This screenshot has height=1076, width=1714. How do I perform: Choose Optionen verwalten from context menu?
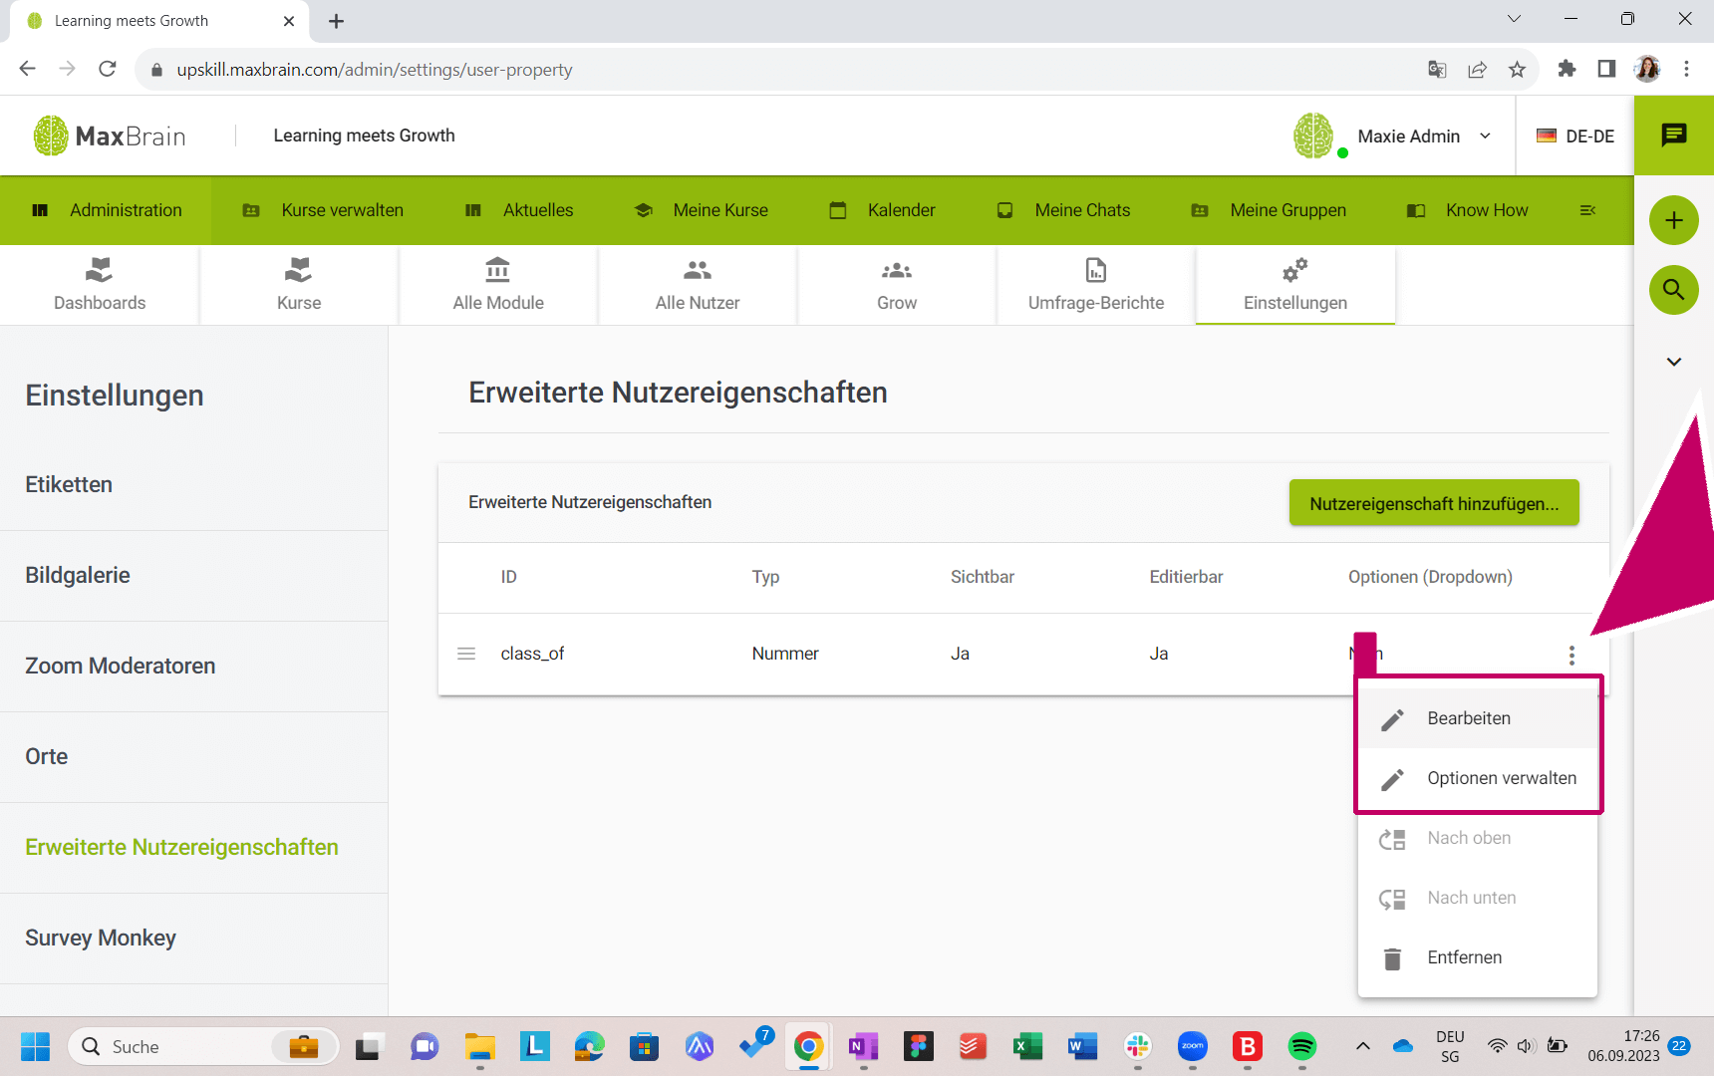pos(1478,778)
